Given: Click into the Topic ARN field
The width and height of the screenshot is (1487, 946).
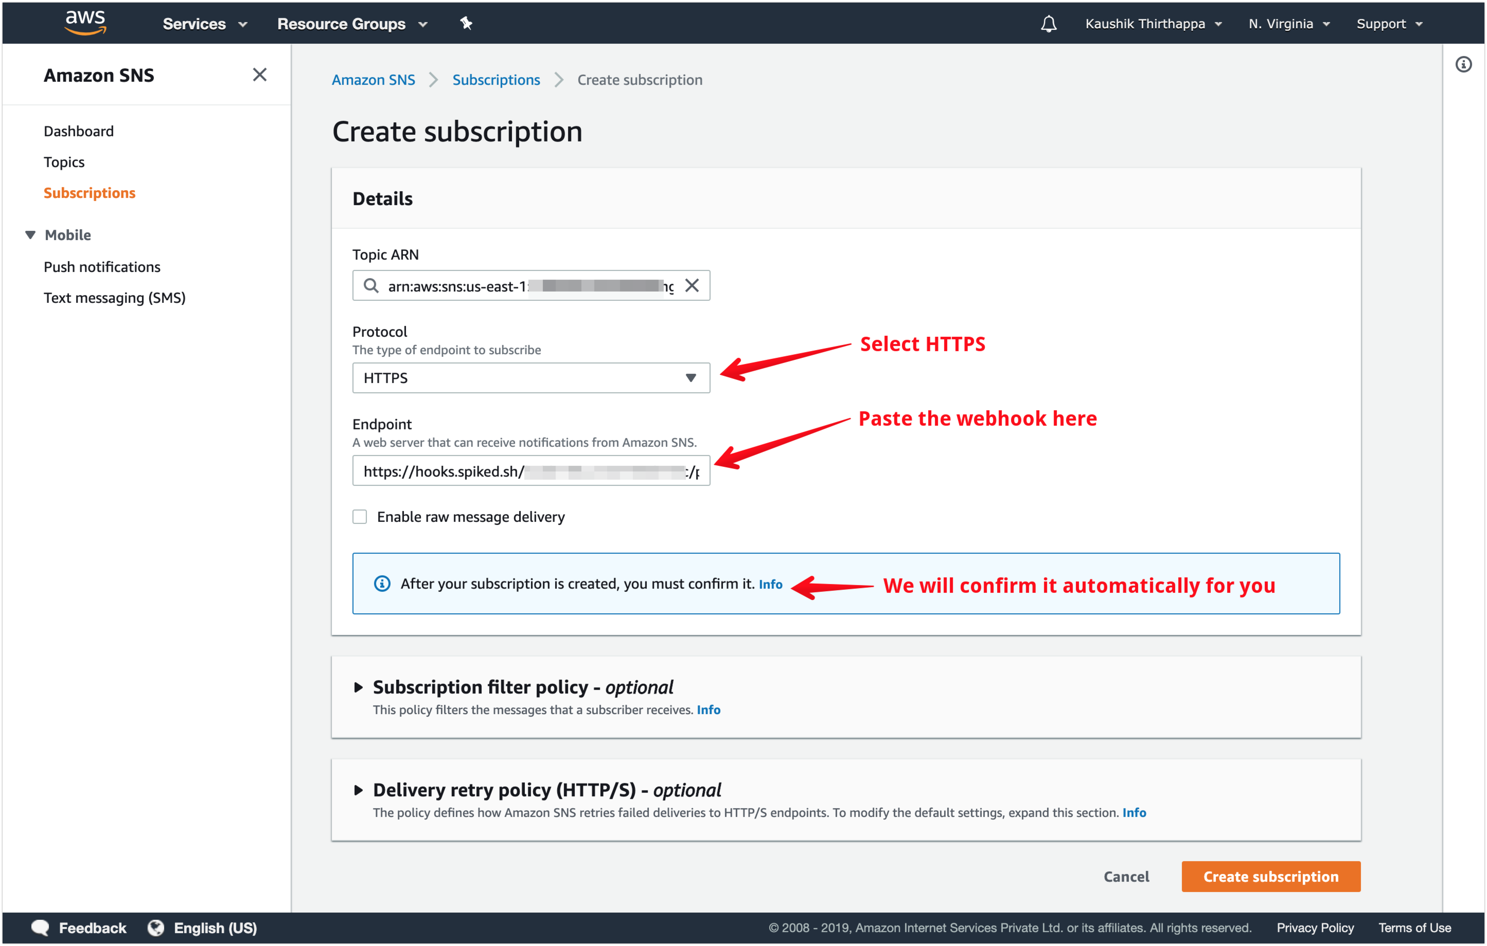Looking at the screenshot, I should click(x=531, y=285).
